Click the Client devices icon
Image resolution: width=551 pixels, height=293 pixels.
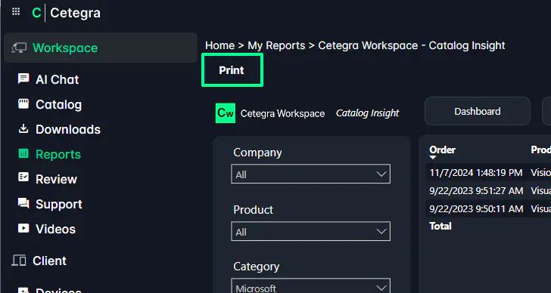19,261
